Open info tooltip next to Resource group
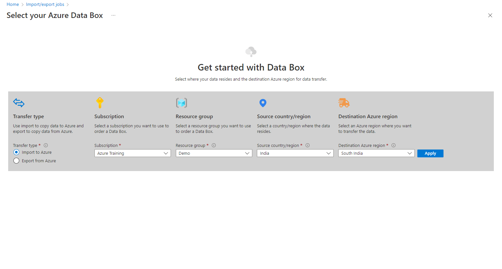This screenshot has height=269, width=502. tap(214, 145)
